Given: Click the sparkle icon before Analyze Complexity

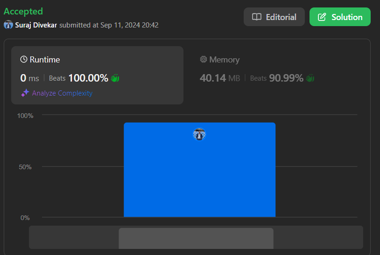Looking at the screenshot, I should click(25, 93).
